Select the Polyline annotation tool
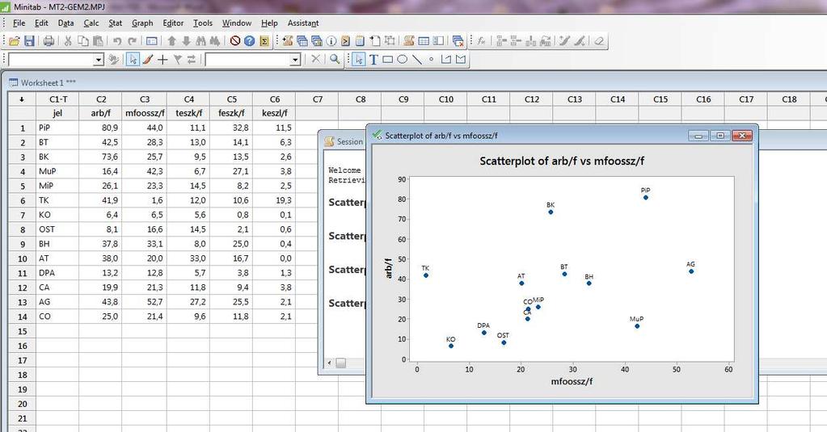 tap(446, 60)
